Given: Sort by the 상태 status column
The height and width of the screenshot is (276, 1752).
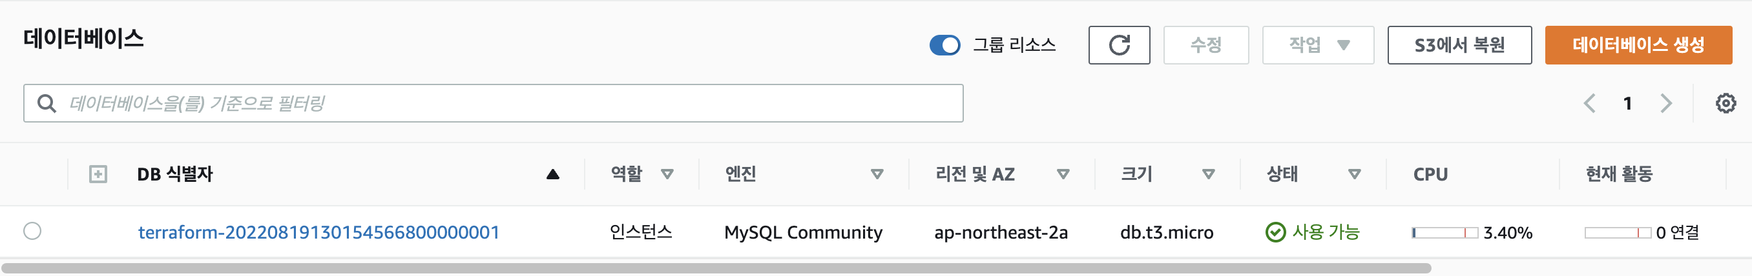Looking at the screenshot, I should pyautogui.click(x=1354, y=174).
